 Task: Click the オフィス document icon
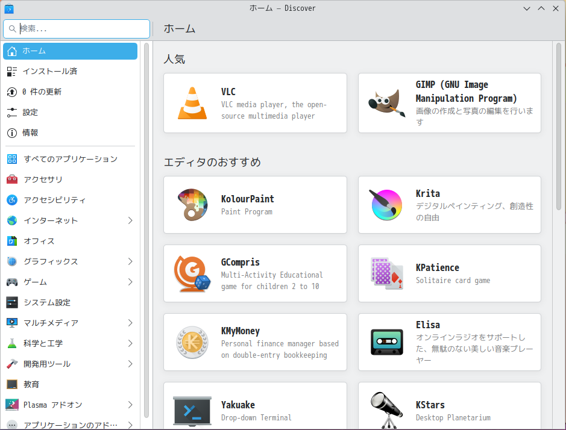[12, 241]
